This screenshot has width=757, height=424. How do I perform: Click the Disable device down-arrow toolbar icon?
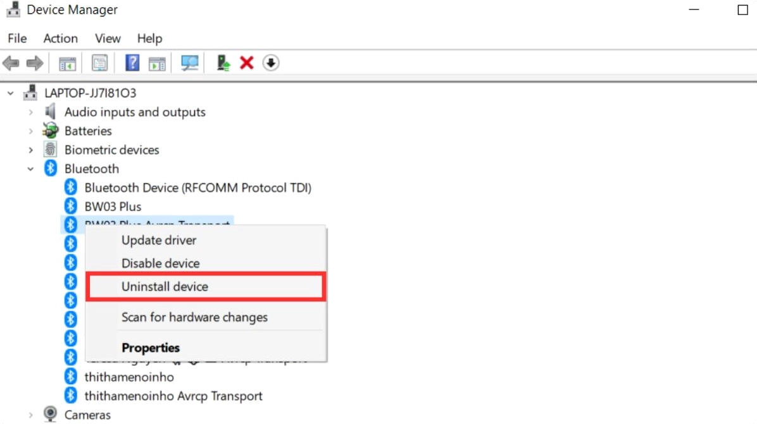pyautogui.click(x=270, y=63)
